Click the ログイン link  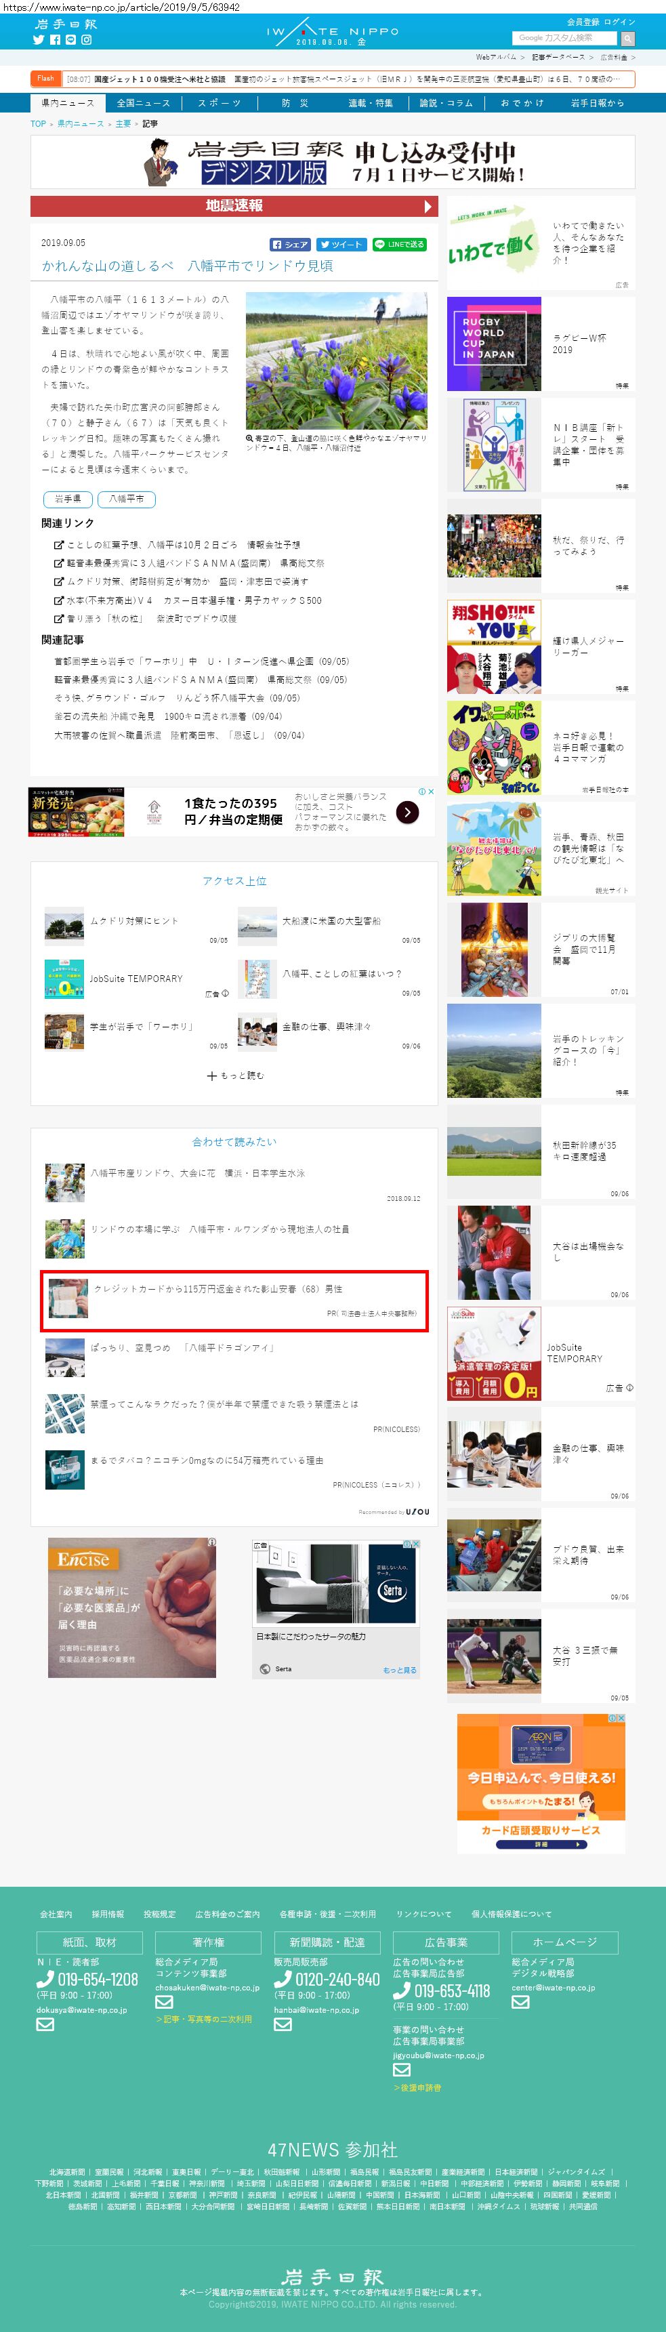click(620, 22)
